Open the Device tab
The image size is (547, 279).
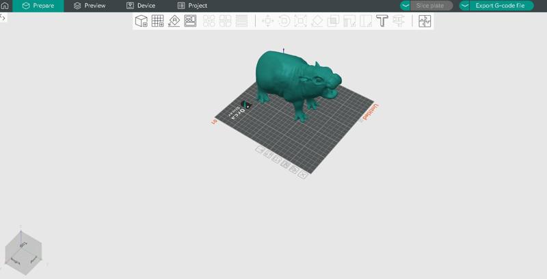tap(141, 6)
